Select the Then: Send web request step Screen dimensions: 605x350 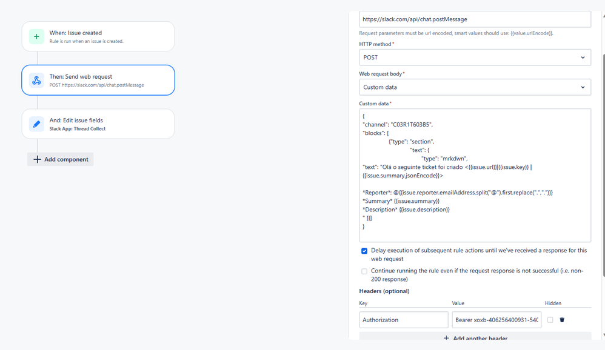point(98,81)
